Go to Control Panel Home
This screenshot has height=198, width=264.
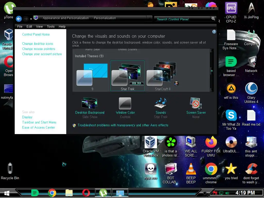[x=36, y=34]
